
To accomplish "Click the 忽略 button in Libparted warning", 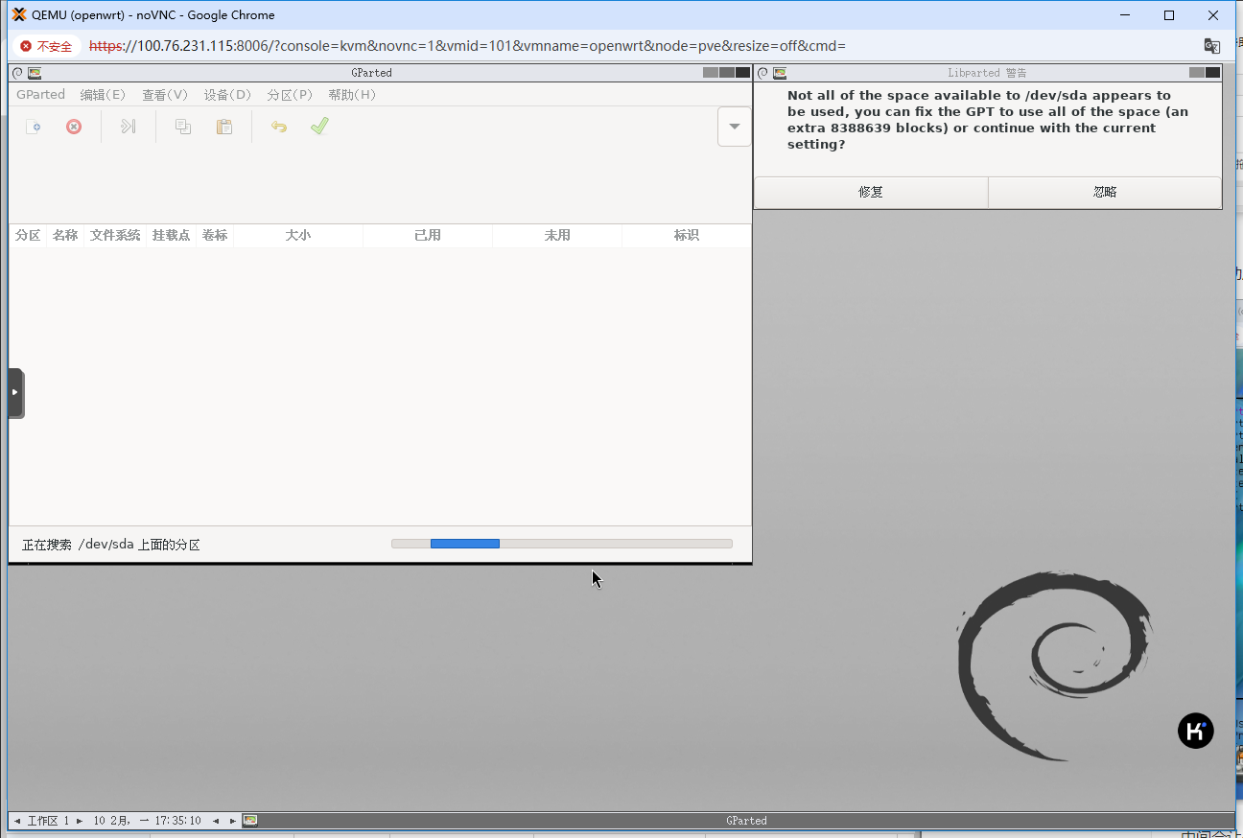I will (x=1105, y=192).
